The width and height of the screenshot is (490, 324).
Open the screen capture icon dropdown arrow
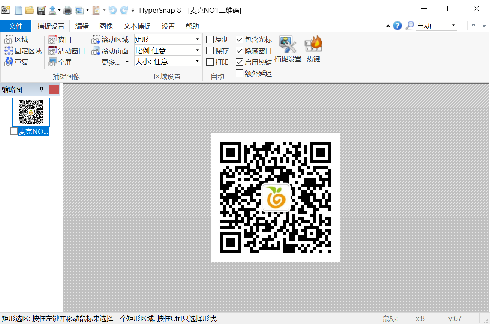click(x=87, y=10)
